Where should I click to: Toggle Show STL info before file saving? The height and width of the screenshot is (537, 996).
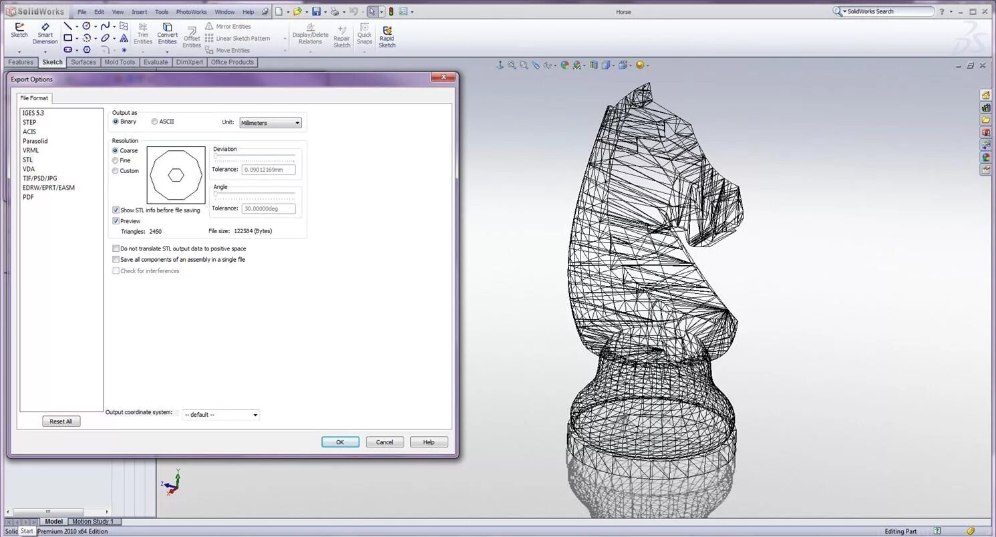pyautogui.click(x=116, y=210)
